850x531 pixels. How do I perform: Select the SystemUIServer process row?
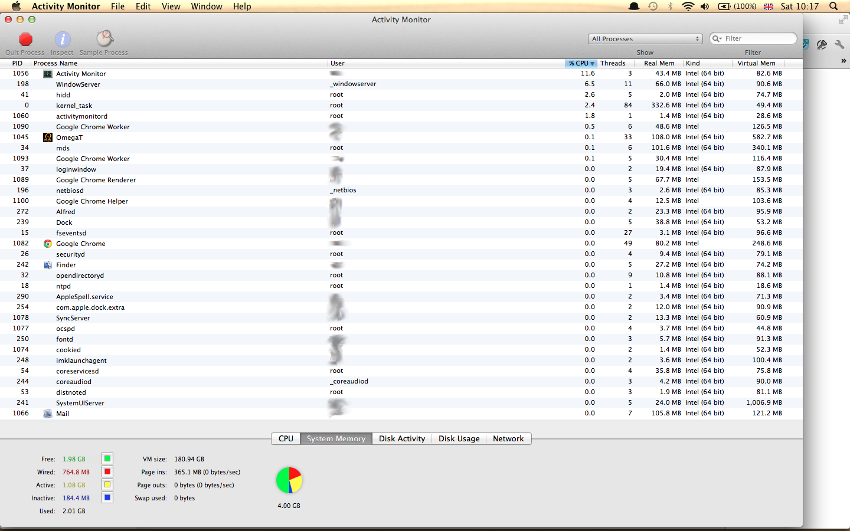tap(401, 403)
